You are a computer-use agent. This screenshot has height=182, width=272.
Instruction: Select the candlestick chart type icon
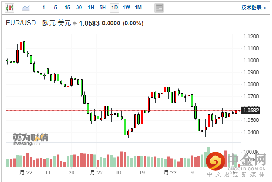tap(10, 8)
